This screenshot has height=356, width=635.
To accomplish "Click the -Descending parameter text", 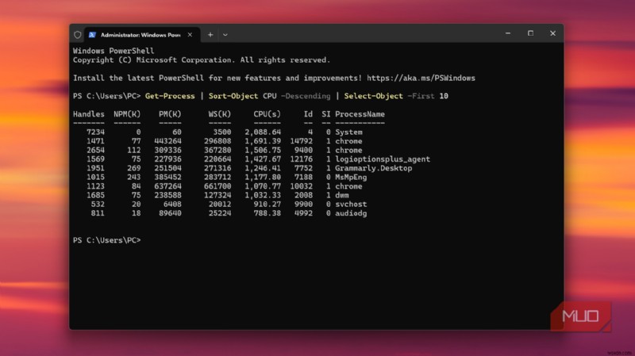I will (306, 96).
